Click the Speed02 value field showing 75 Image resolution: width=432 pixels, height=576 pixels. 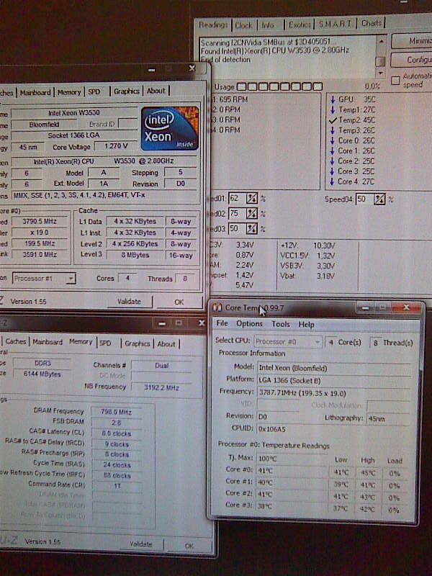(238, 213)
